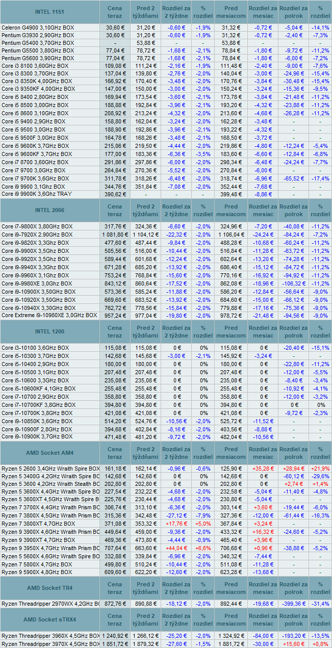This screenshot has width=332, height=648.
Task: Click Core i5-10300 3,7GHz BOX name
Action: [35, 356]
